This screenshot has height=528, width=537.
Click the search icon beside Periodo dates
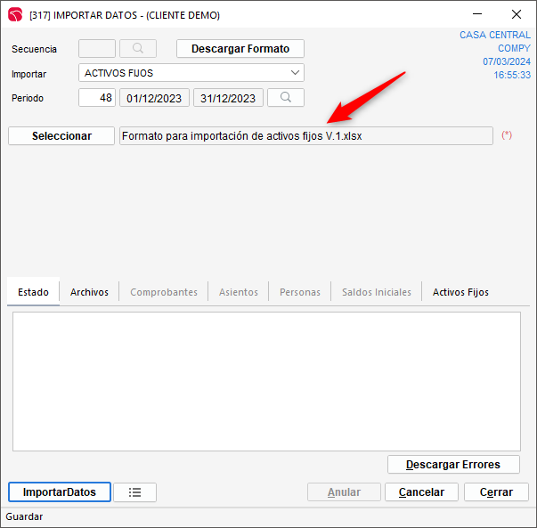point(286,98)
